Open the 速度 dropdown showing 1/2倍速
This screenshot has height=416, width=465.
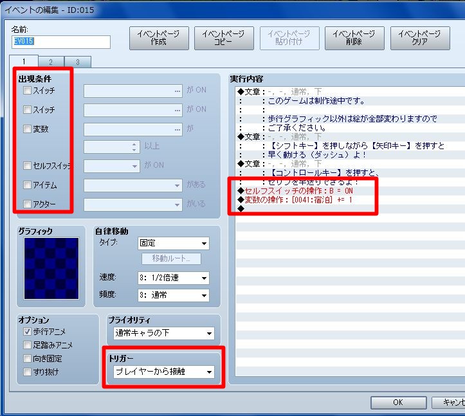tap(174, 278)
